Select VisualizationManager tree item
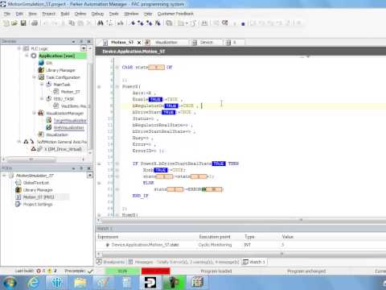Viewport: 386px width, 290px height. pos(64,114)
